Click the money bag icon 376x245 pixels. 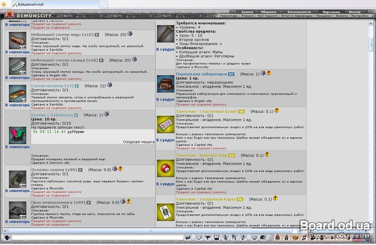(x=286, y=237)
